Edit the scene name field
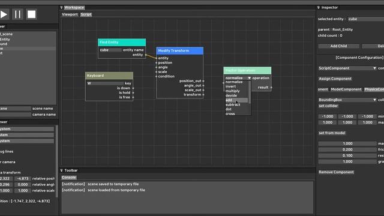The image size is (384, 216). (16, 109)
